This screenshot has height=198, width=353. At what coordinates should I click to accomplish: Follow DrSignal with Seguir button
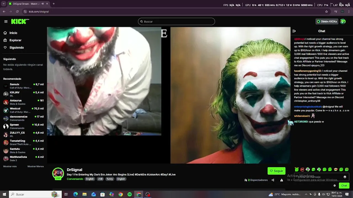[x=276, y=171]
